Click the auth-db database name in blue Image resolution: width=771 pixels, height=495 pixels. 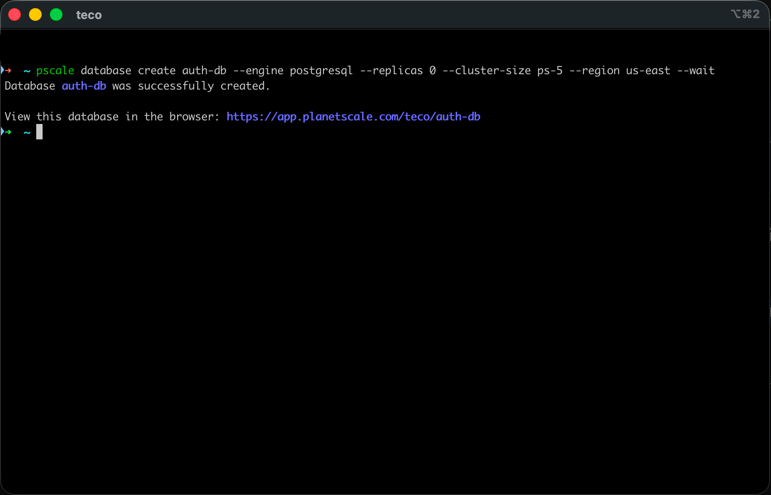point(83,86)
